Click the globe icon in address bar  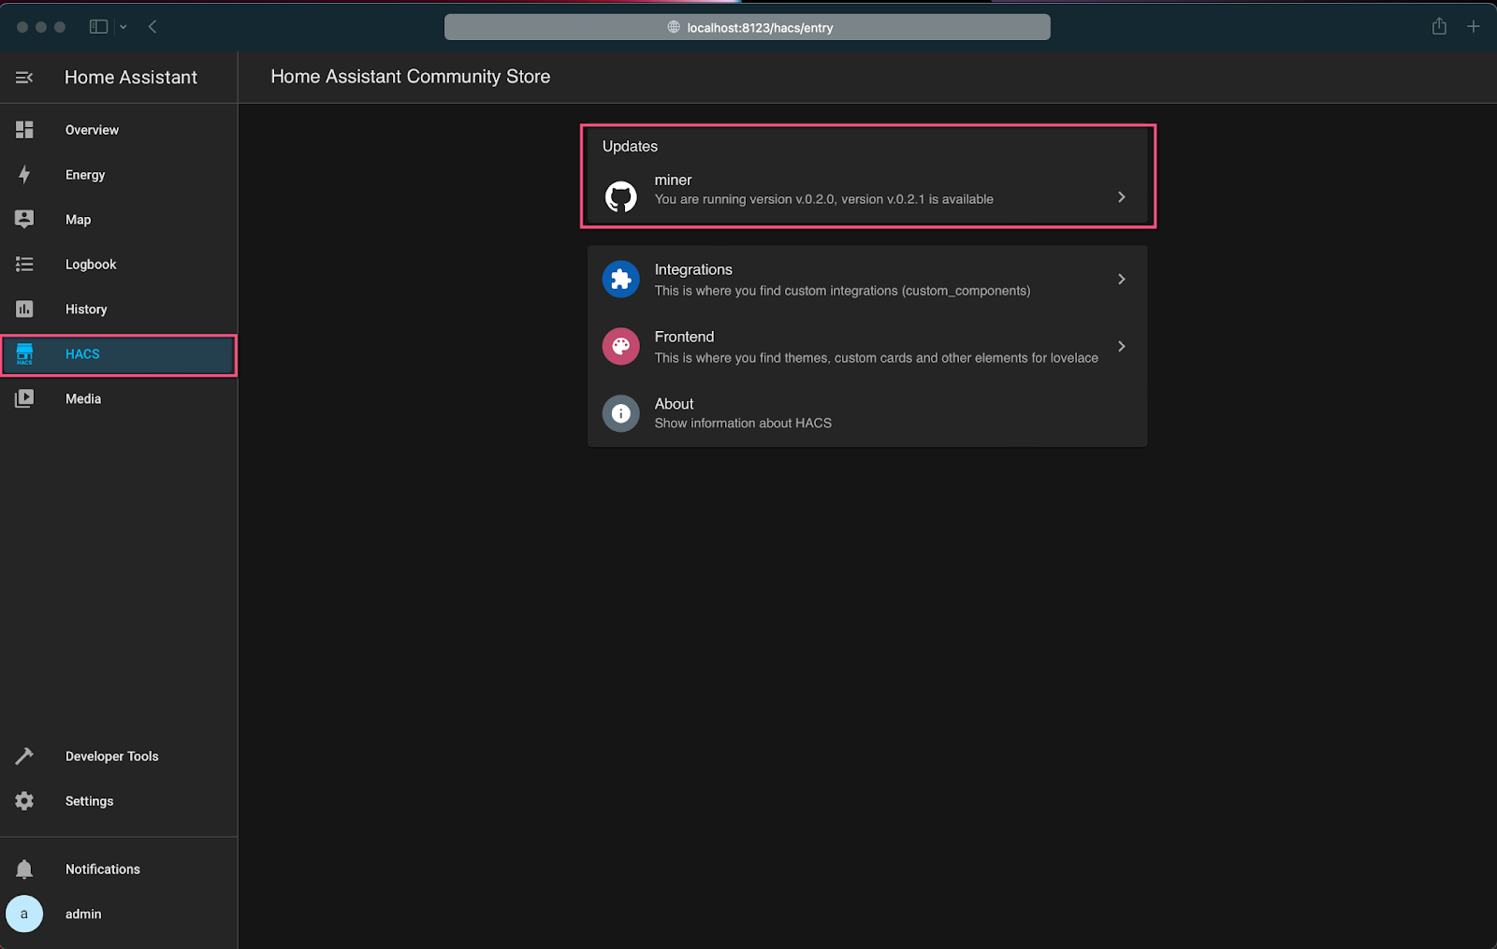[x=674, y=27]
